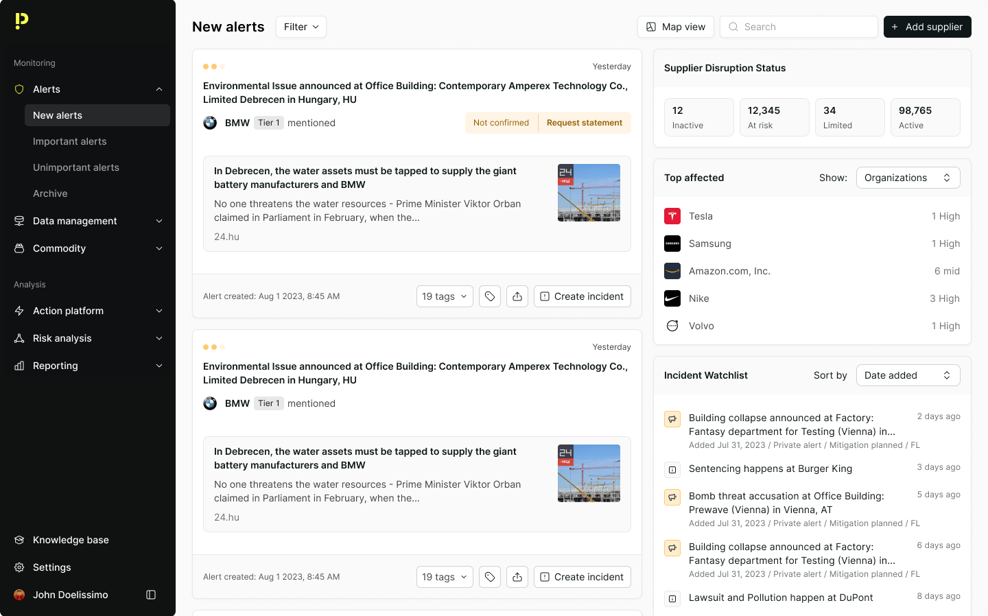
Task: Click the Volvo logo in Top affected
Action: (x=672, y=326)
